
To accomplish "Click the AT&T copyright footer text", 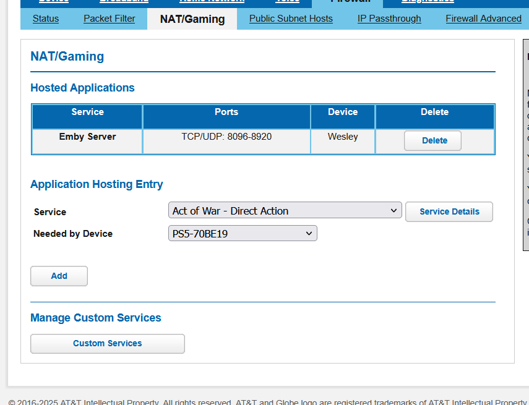I will (268, 402).
